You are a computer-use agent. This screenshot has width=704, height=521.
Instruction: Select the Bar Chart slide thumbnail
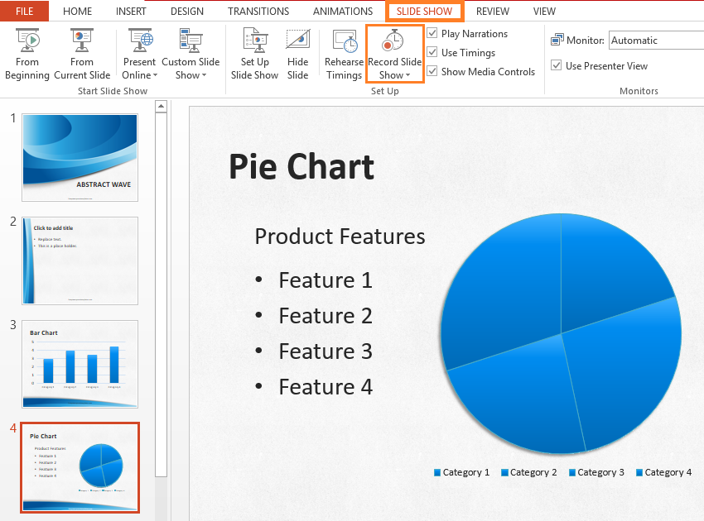tap(80, 364)
